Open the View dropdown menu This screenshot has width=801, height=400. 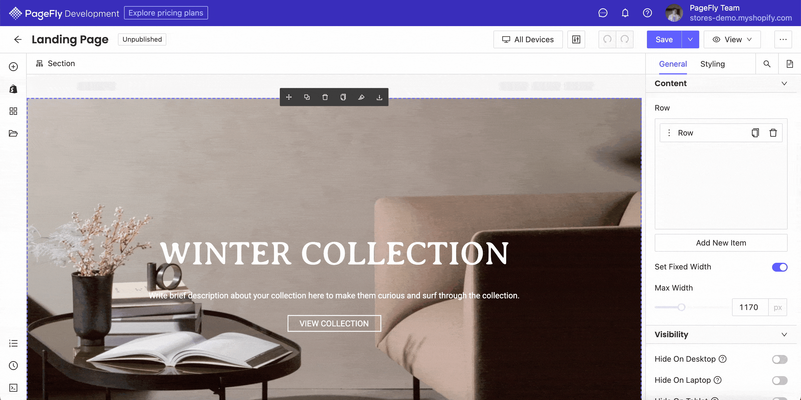coord(732,39)
